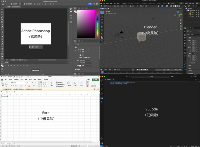Screen dimensions: 200x147
Task: Click the green Share button in Excel
Action: (x=95, y=80)
